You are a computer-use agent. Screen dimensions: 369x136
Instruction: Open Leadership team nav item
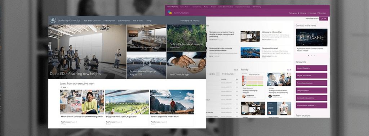[x=109, y=21]
